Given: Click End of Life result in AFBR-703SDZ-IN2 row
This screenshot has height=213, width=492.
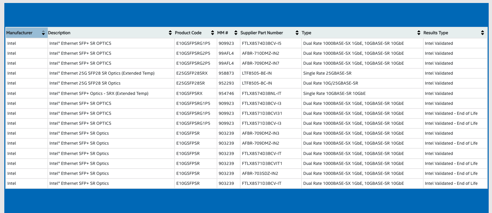Looking at the screenshot, I should click(x=451, y=173).
